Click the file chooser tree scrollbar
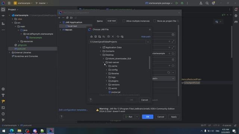 pyautogui.click(x=149, y=63)
